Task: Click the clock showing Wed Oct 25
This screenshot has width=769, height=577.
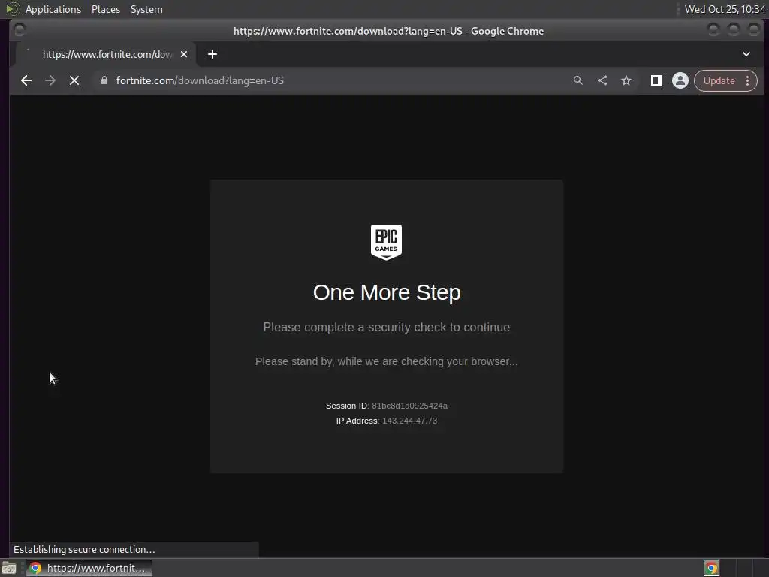Action: [x=725, y=9]
